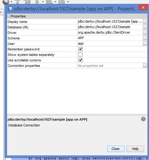The height and width of the screenshot is (160, 149).
Task: Click 'No properties set' value
Action: 90,66
